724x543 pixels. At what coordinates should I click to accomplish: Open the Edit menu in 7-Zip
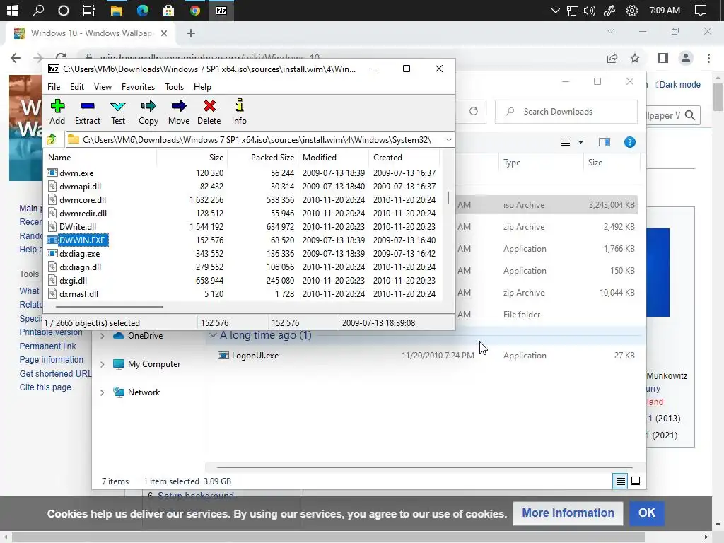click(76, 87)
